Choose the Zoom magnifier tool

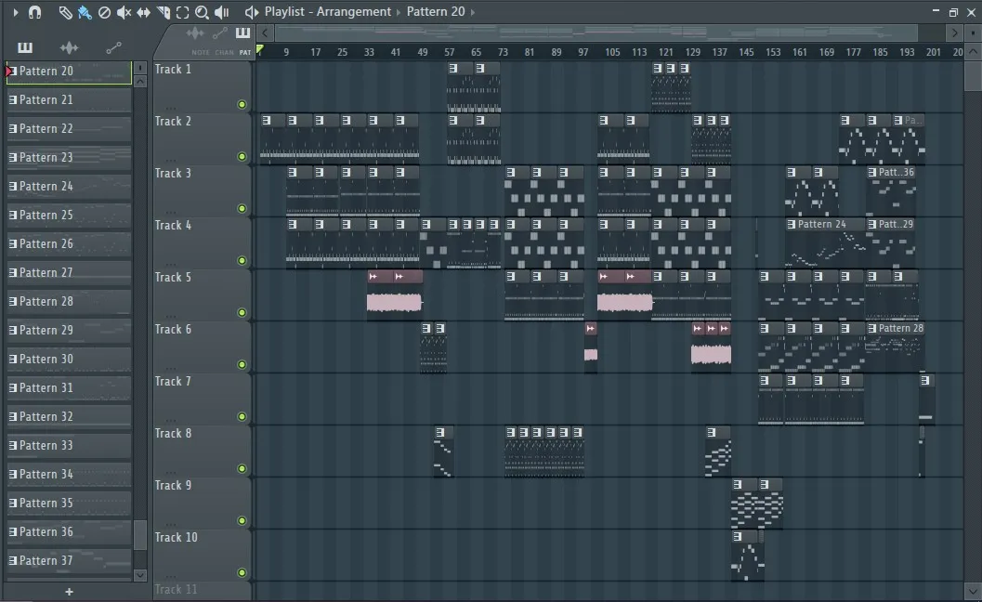click(x=201, y=12)
